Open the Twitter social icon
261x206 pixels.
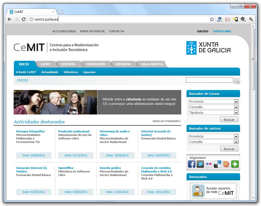tap(200, 164)
